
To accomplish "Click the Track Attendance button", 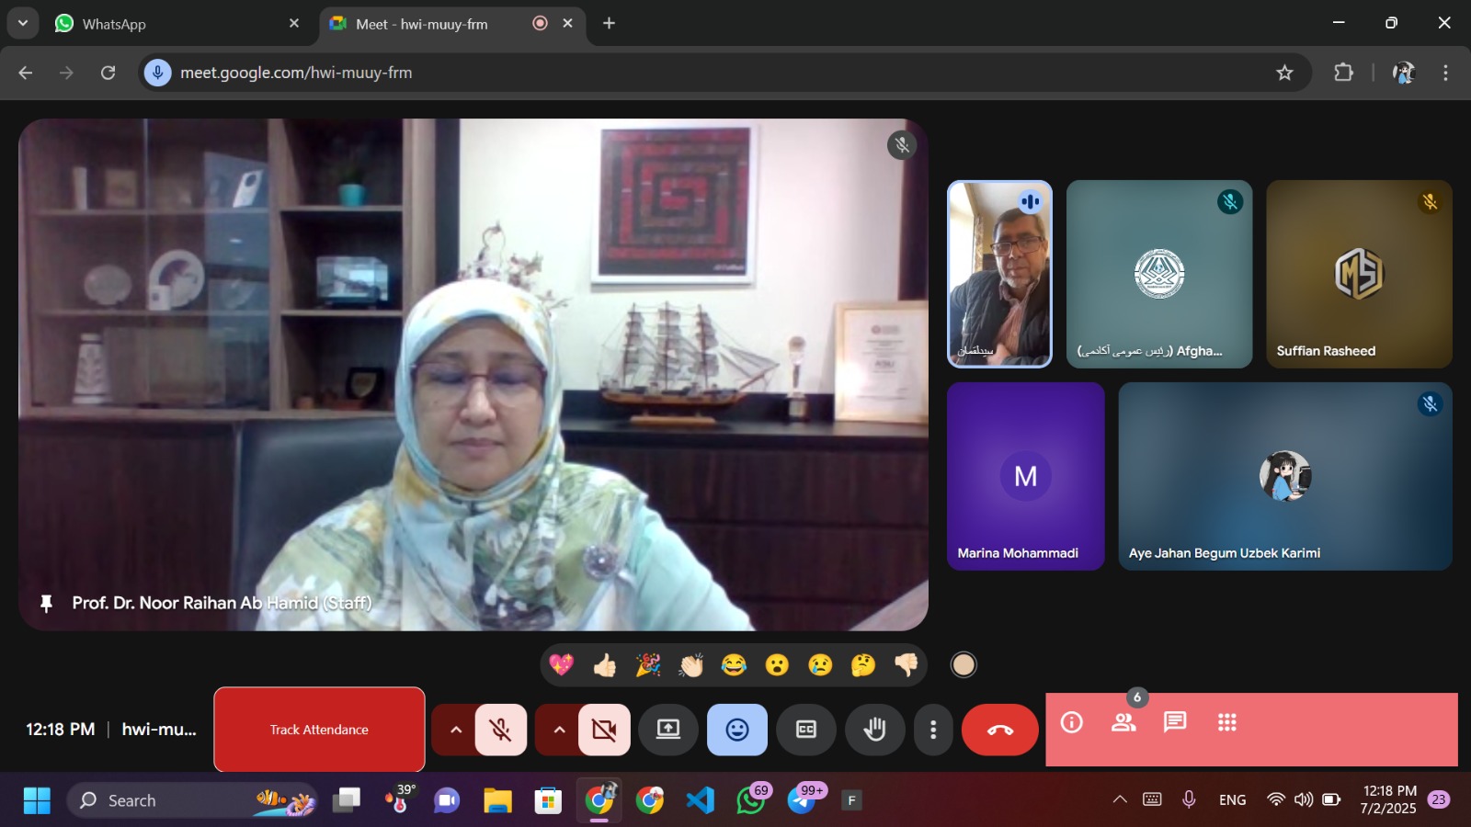I will [319, 730].
